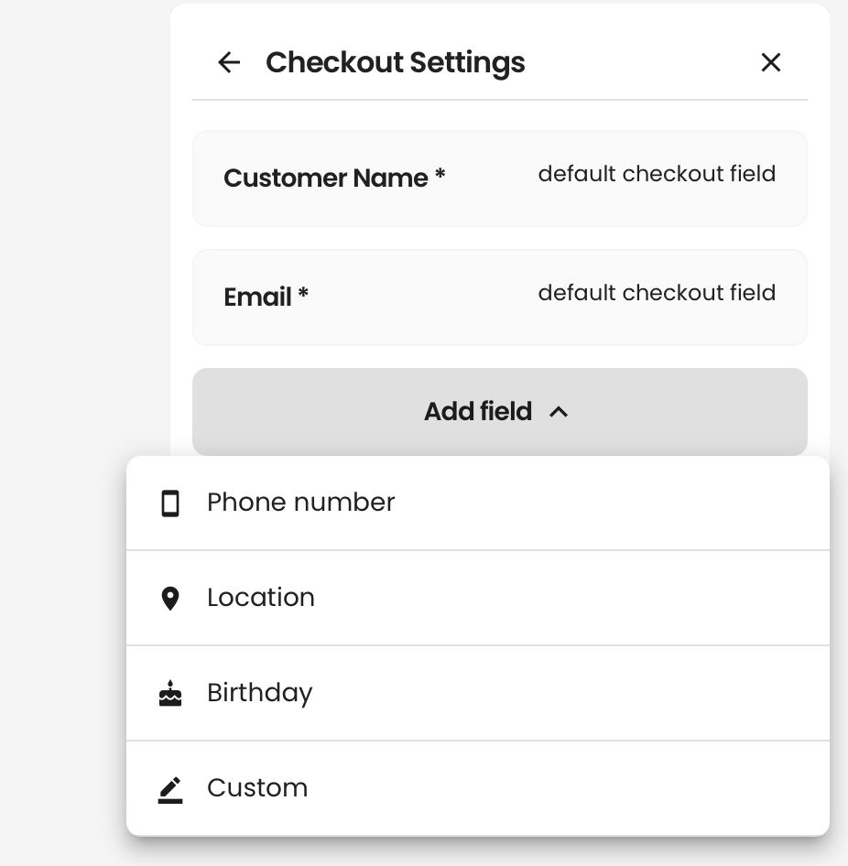
Task: Go back using the left arrow icon
Action: [229, 62]
